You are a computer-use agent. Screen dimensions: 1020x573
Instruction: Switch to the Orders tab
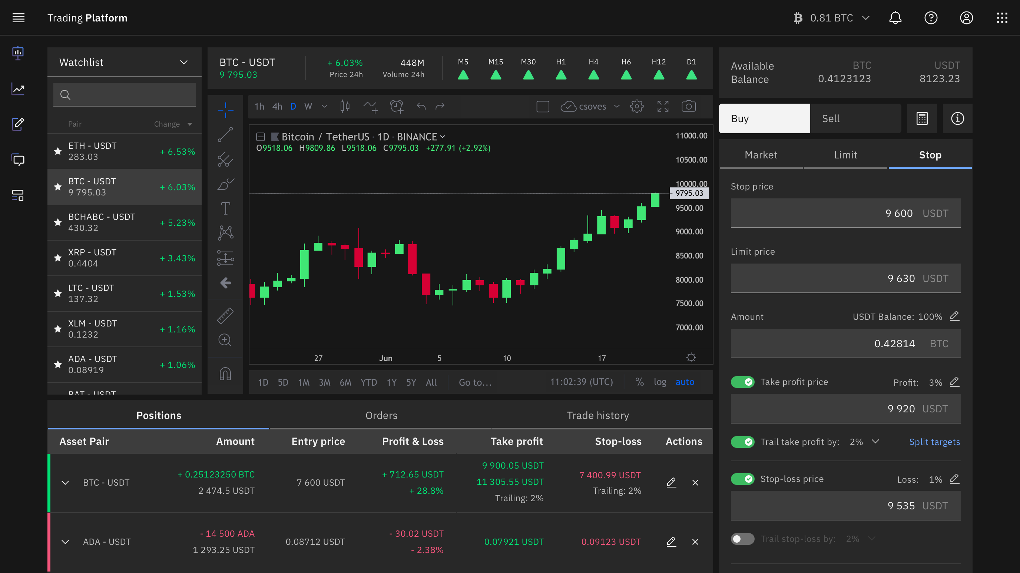coord(381,415)
